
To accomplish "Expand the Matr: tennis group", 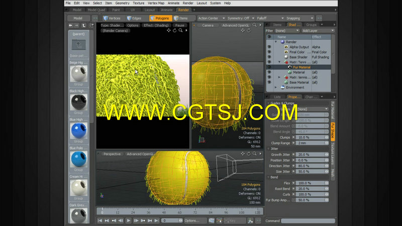I will (x=279, y=77).
